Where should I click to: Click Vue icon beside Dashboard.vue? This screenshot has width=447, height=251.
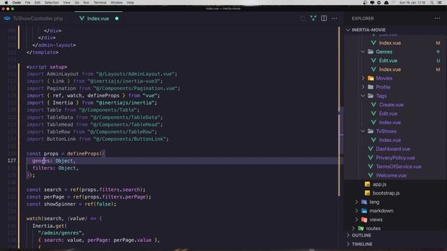coord(370,149)
